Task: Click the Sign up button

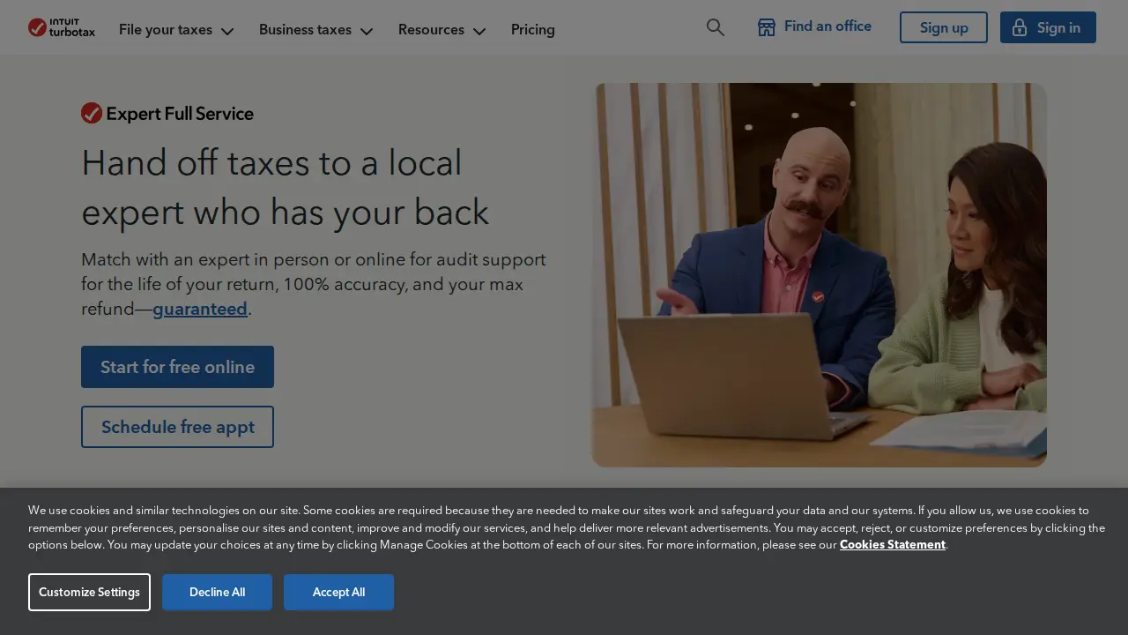Action: coord(944,27)
